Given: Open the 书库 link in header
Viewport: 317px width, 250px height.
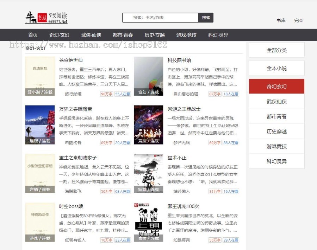Looking at the screenshot, I should coord(281,20).
